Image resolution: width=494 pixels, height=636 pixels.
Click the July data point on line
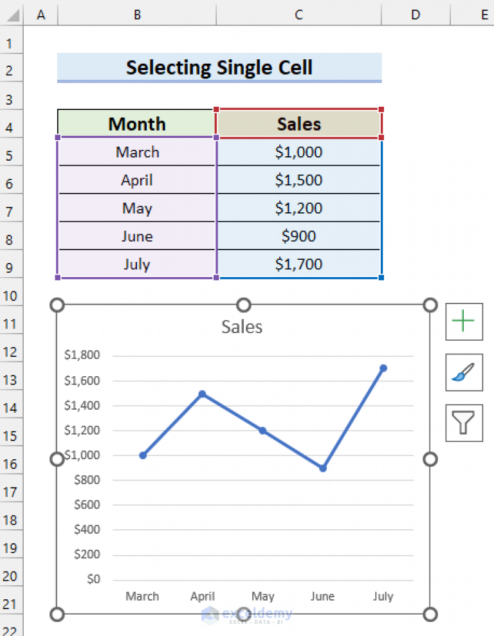(x=383, y=368)
